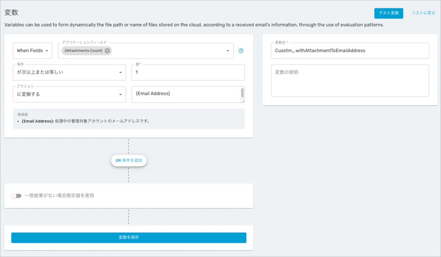This screenshot has width=441, height=257.
Task: Select the {Attachments Count} chip label
Action: (x=83, y=51)
